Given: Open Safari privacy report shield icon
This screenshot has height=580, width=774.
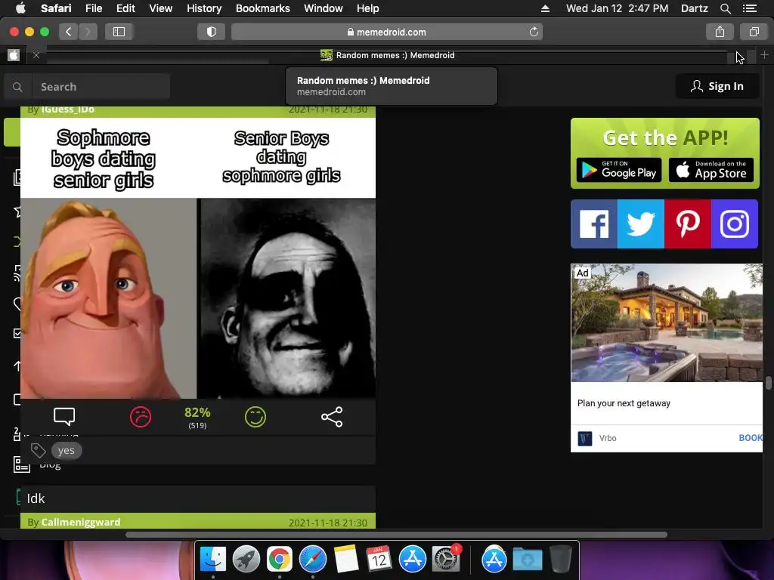Looking at the screenshot, I should point(212,32).
